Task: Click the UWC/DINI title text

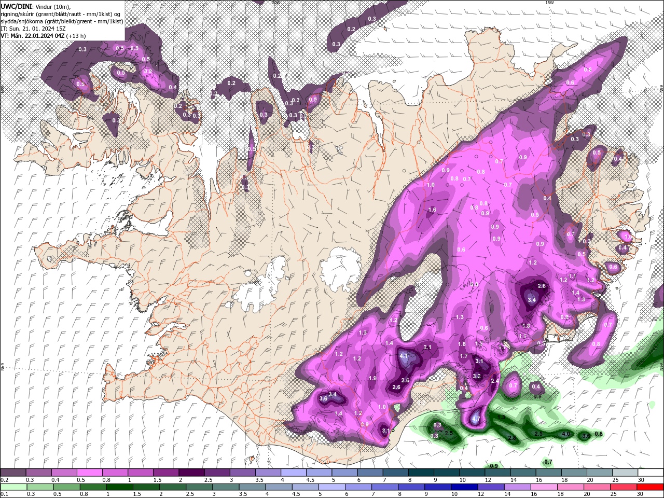Action: point(16,6)
